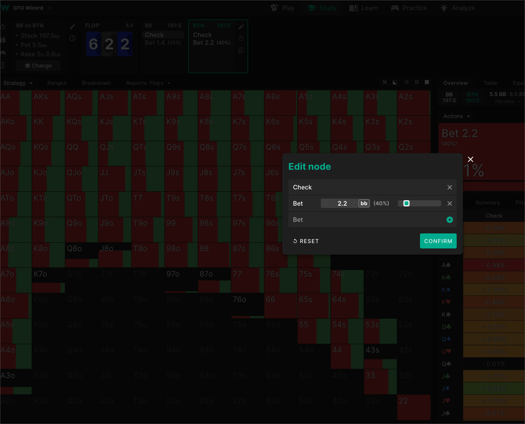Toggle the Check action off in Edit node
525x424 pixels.
449,187
